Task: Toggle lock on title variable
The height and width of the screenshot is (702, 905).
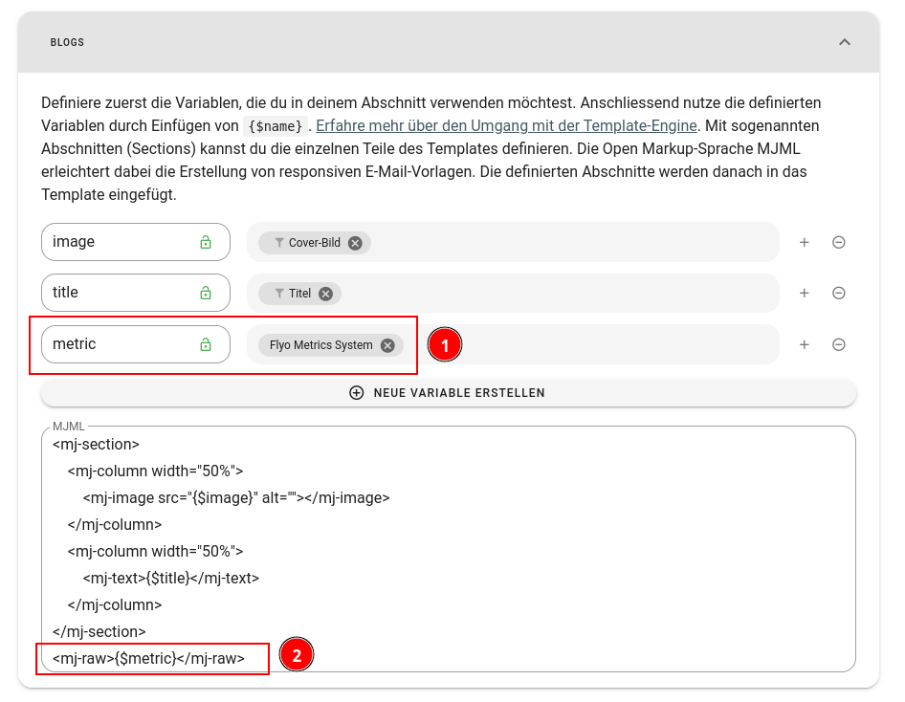Action: (206, 294)
